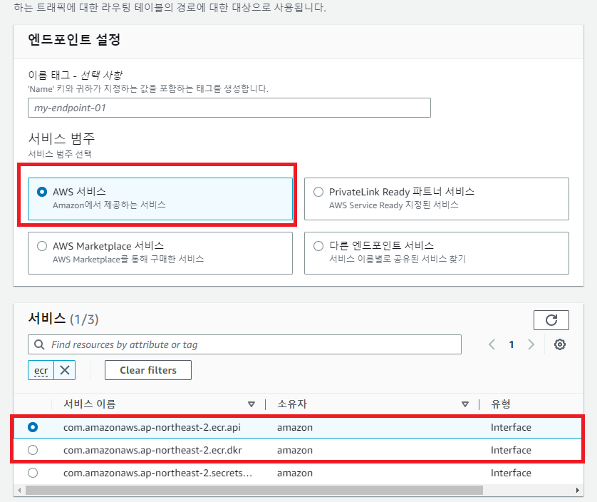Remove the ecr filter tag
The height and width of the screenshot is (502, 597).
[x=65, y=370]
